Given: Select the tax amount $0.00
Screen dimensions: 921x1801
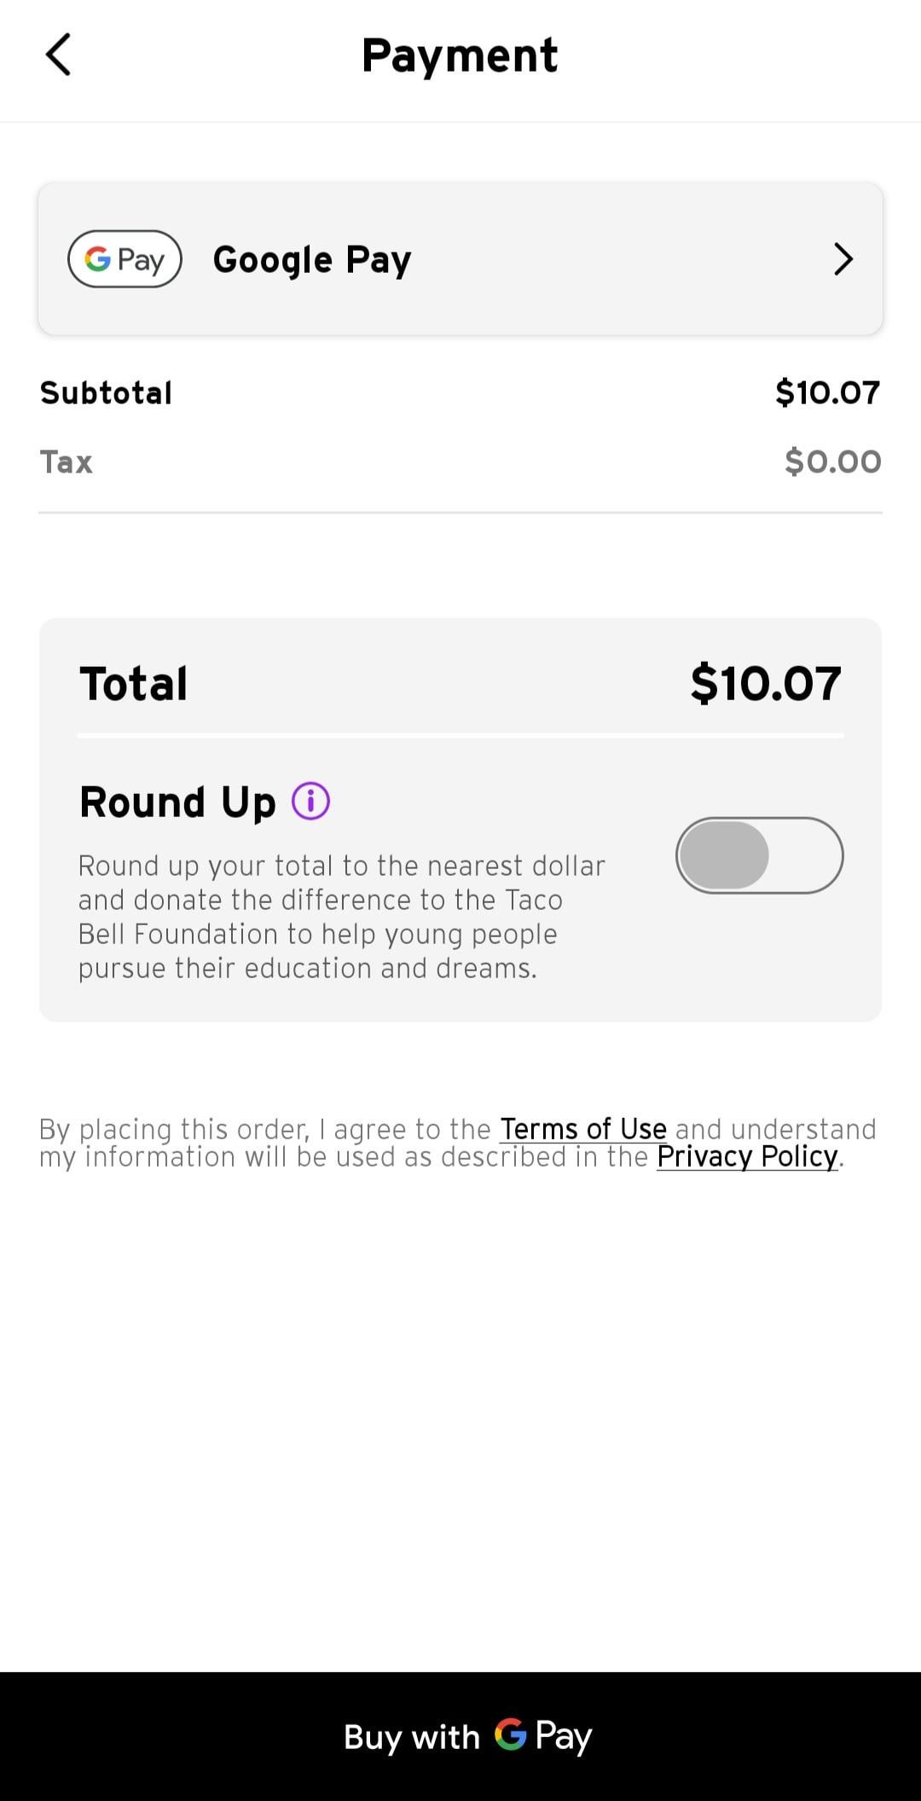Looking at the screenshot, I should (x=832, y=461).
